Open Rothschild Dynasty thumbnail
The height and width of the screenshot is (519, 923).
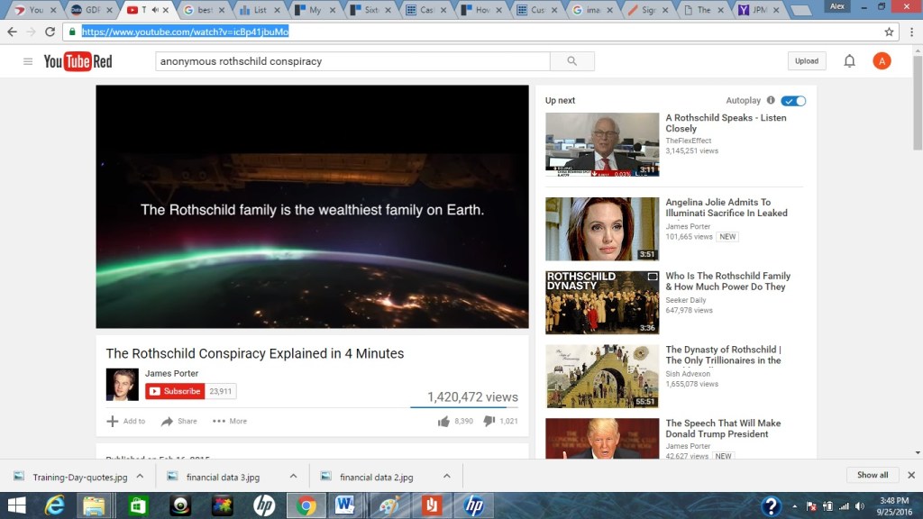(602, 303)
